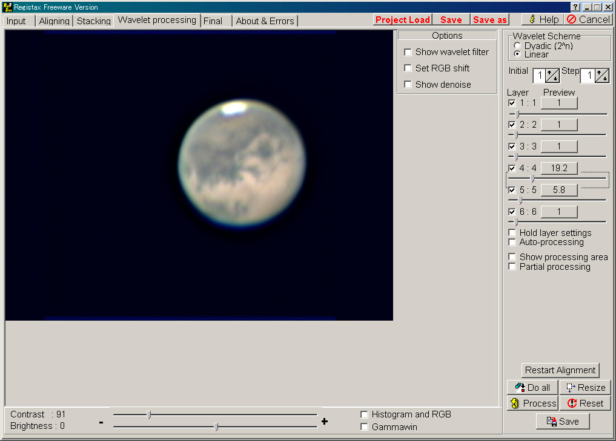Click the Project Load button
The image size is (616, 441).
coord(402,20)
